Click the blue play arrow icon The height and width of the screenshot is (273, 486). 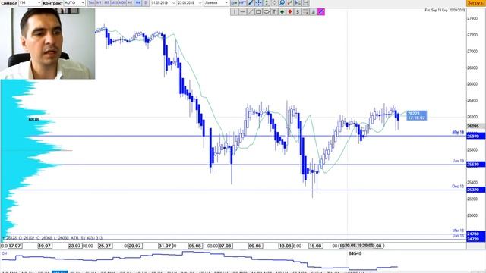pyautogui.click(x=298, y=3)
